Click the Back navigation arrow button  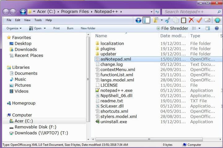pyautogui.click(x=6, y=12)
